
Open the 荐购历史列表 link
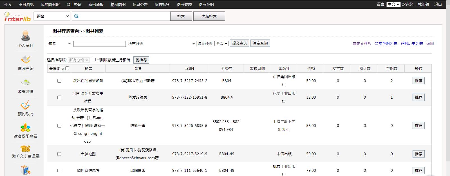(411, 43)
